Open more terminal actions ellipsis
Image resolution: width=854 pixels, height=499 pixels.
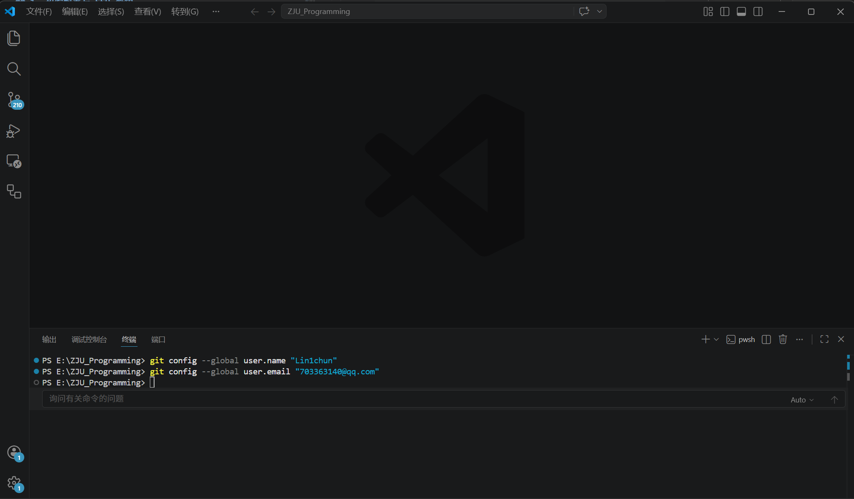click(x=800, y=339)
